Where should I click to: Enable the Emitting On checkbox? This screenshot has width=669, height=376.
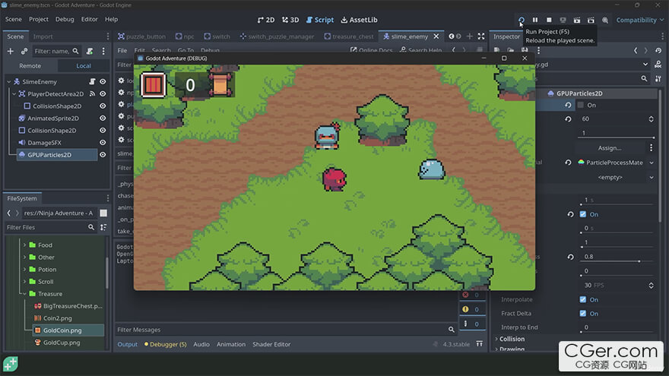click(x=580, y=105)
